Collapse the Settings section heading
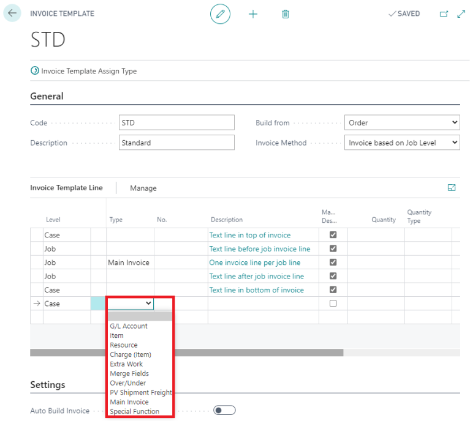This screenshot has height=421, width=470. tap(48, 384)
